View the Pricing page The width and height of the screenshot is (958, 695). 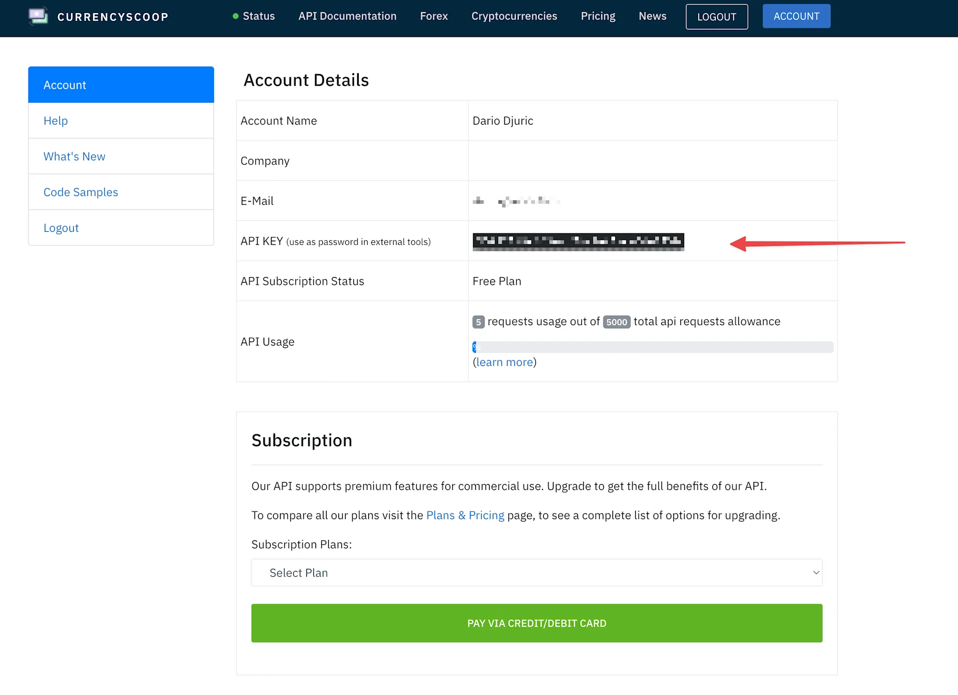pyautogui.click(x=598, y=16)
